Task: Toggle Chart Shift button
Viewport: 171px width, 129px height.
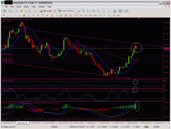Action: coord(109,11)
